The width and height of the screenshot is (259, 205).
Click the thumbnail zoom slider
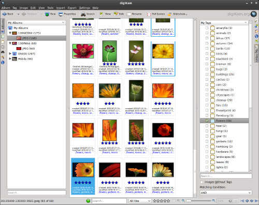200,201
